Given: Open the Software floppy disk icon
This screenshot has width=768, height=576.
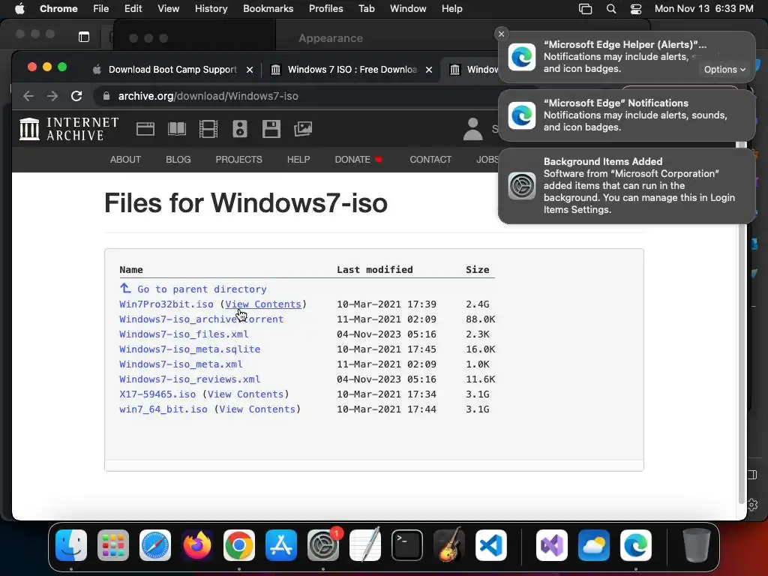Looking at the screenshot, I should [271, 129].
